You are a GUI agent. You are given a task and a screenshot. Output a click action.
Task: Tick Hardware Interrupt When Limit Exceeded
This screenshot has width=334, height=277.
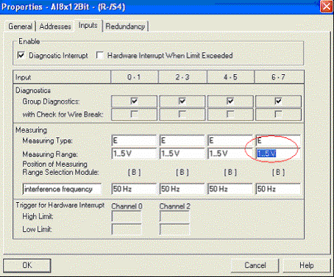click(99, 55)
